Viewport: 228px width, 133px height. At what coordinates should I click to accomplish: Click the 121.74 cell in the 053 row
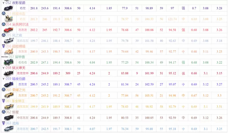tap(172, 19)
